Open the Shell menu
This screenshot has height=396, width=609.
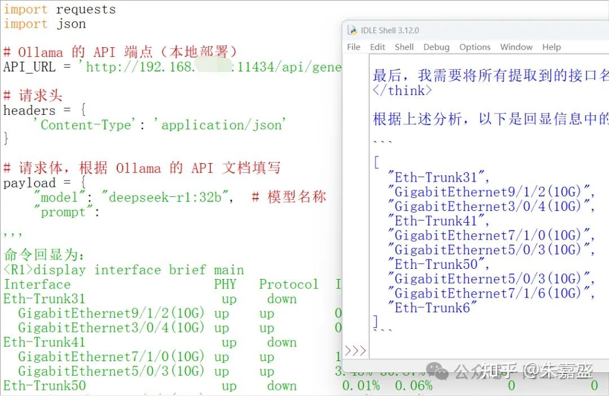[404, 47]
